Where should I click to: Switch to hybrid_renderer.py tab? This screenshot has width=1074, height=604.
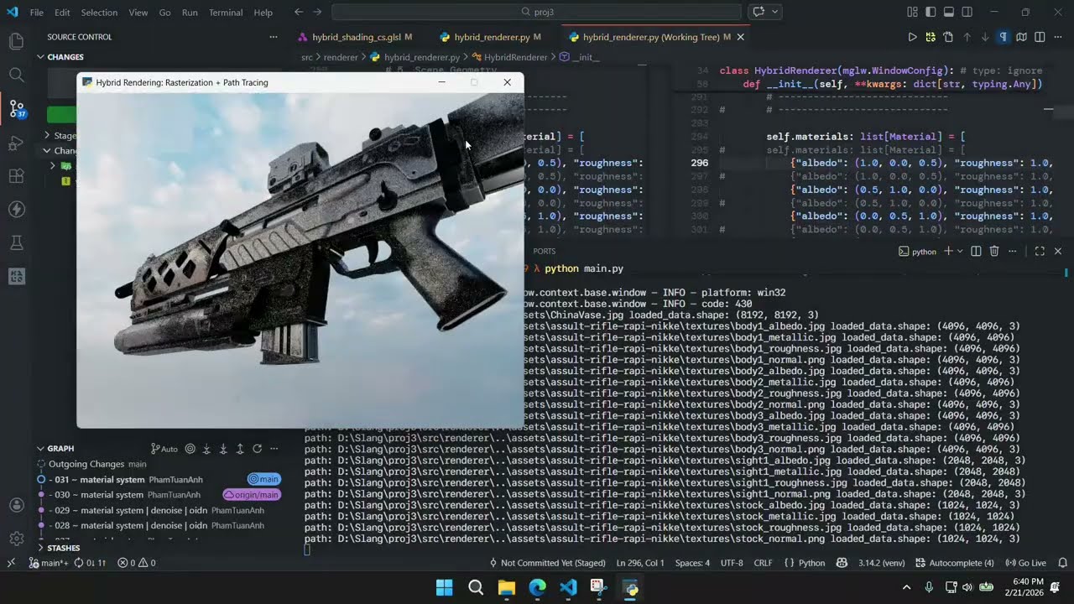(491, 37)
